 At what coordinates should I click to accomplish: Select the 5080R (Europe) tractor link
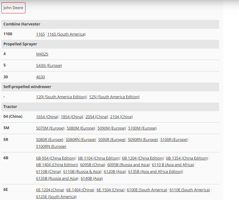(50, 140)
